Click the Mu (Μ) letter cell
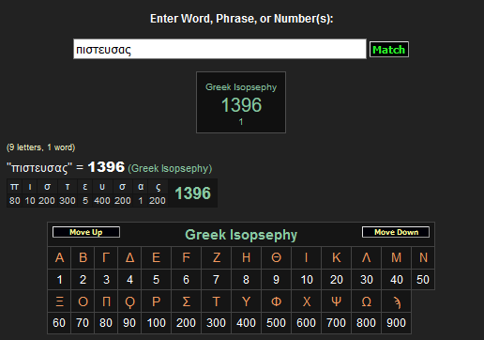484x340 pixels. tap(397, 257)
